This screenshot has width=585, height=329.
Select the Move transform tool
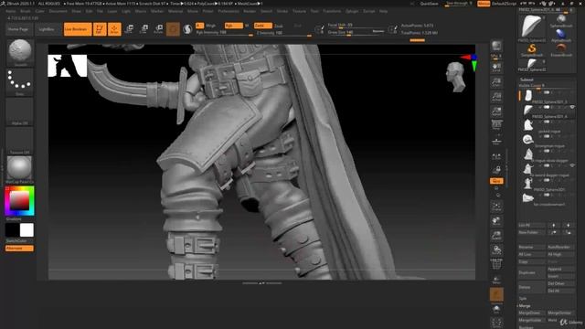[130, 29]
